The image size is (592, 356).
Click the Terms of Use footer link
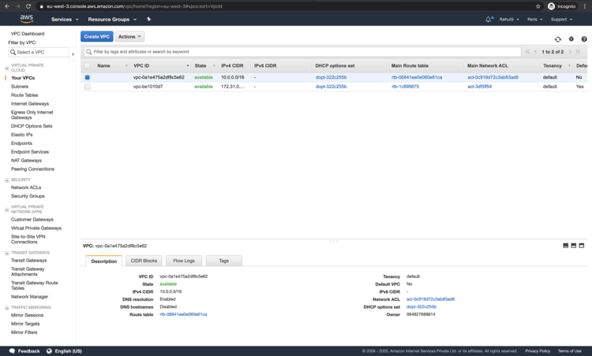569,351
